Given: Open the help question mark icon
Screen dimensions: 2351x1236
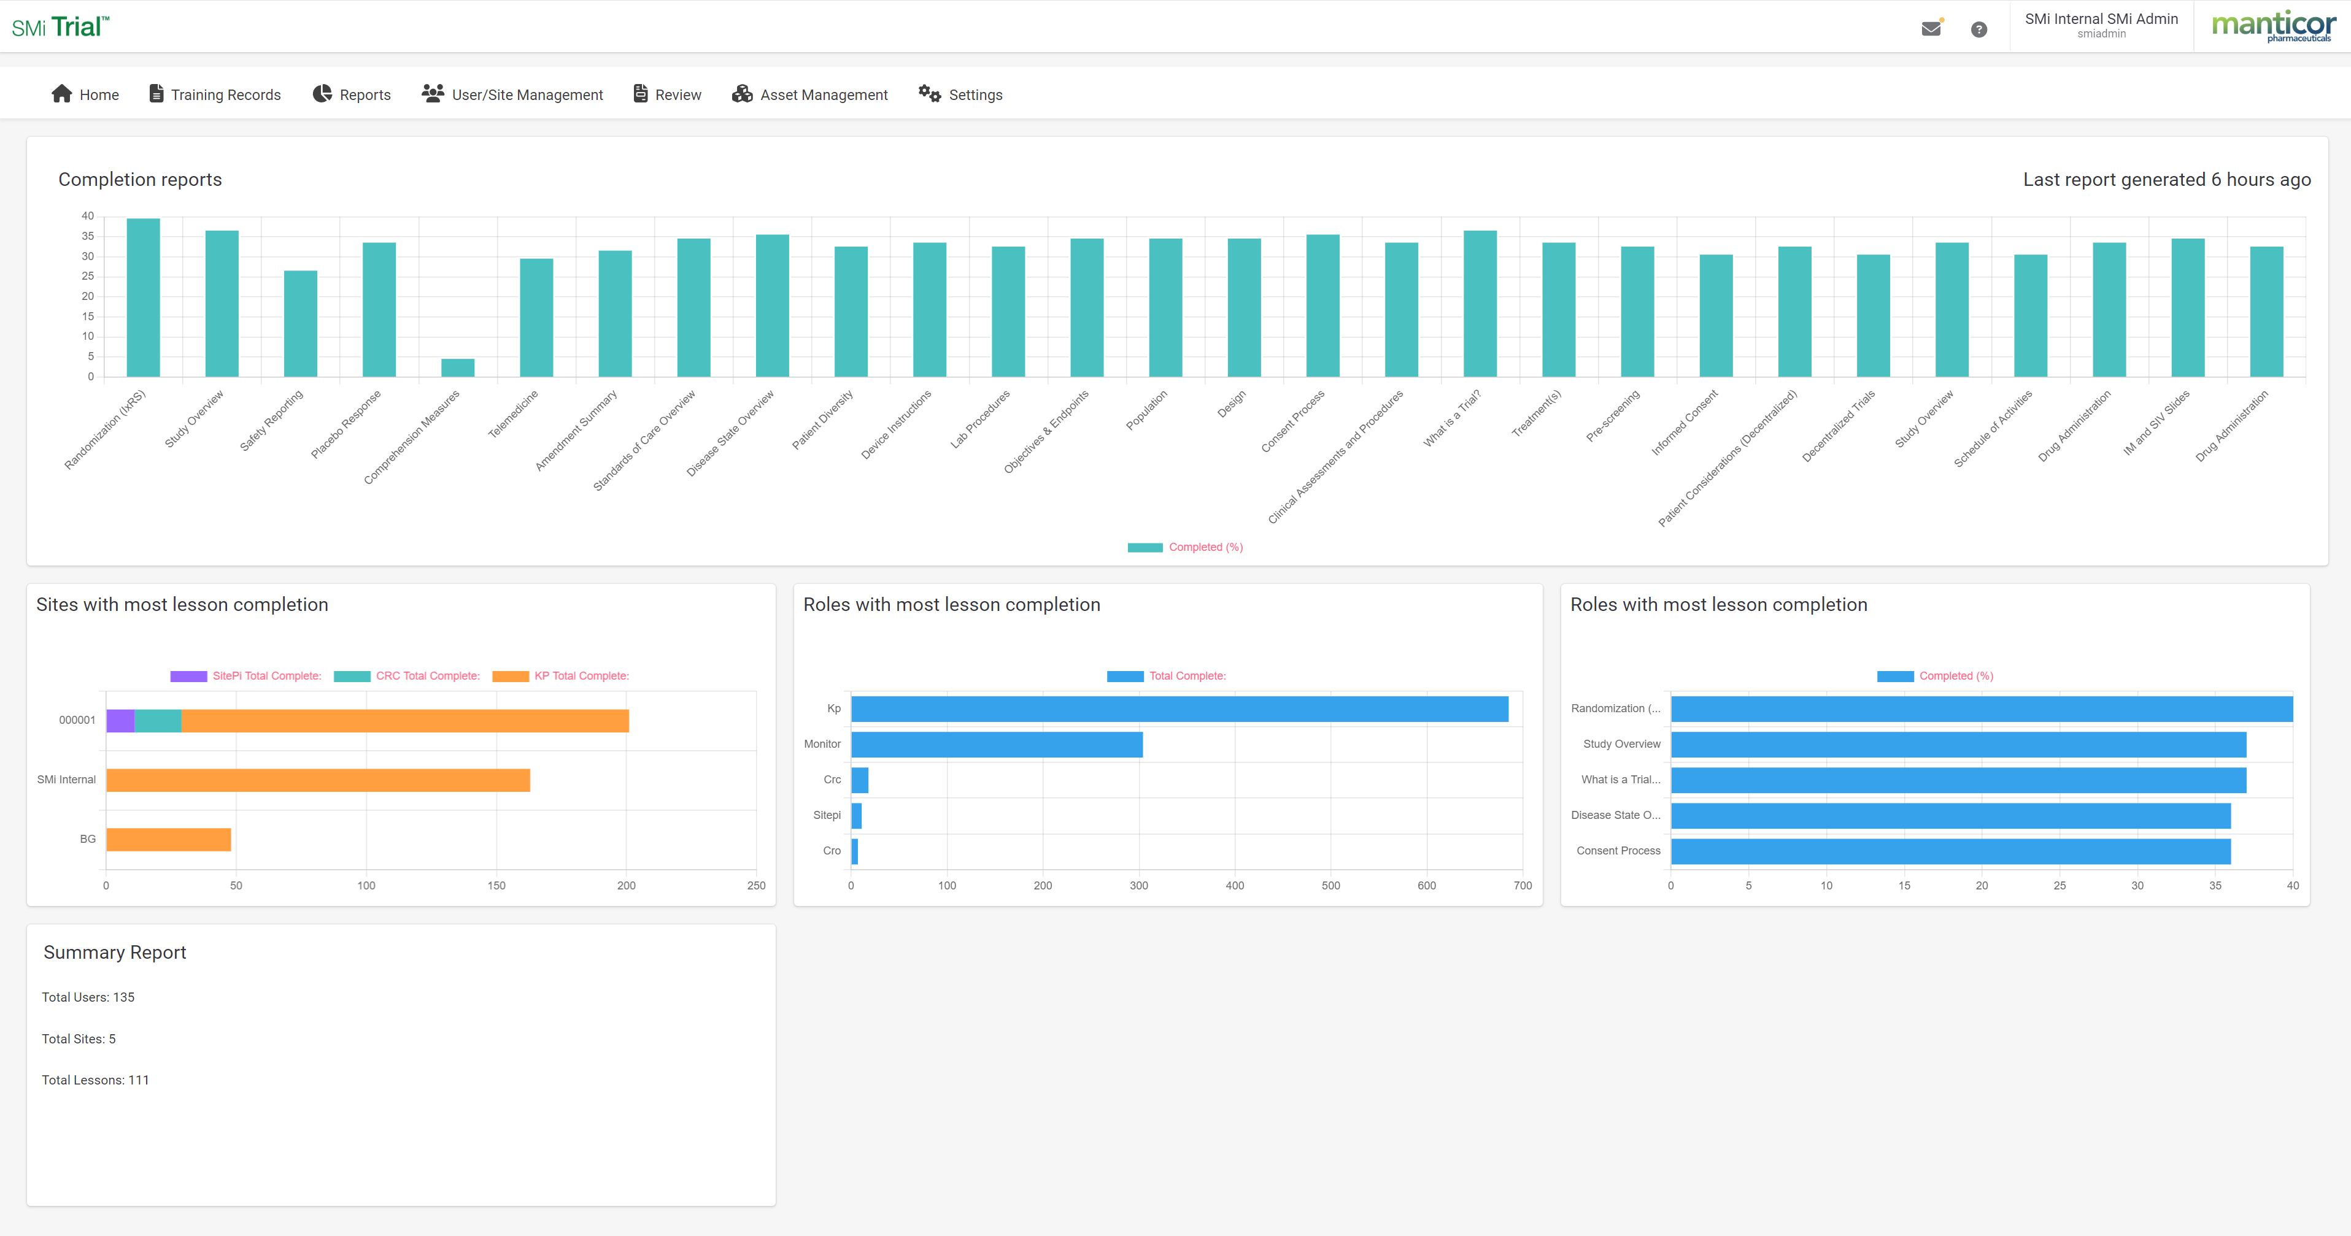Looking at the screenshot, I should (x=1978, y=29).
